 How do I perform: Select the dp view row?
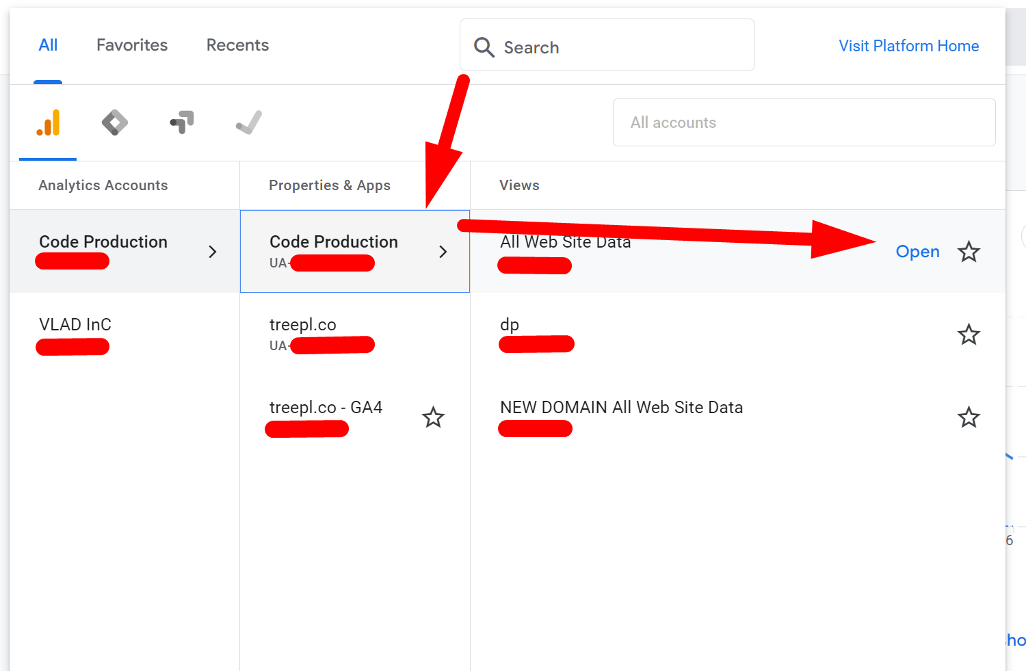pos(738,334)
